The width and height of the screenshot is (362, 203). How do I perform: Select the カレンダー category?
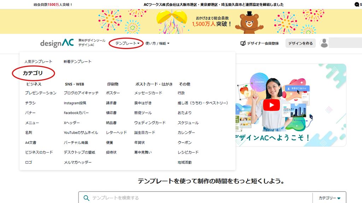(x=186, y=133)
